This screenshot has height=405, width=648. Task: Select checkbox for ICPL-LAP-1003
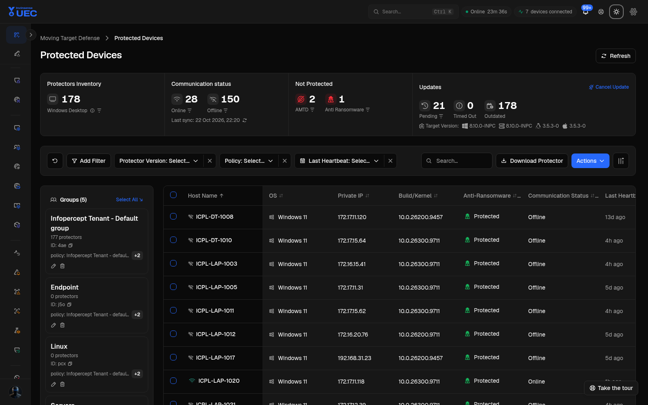tap(173, 263)
